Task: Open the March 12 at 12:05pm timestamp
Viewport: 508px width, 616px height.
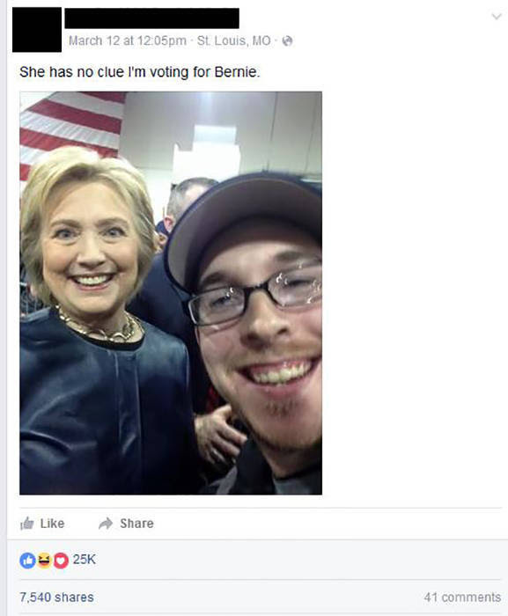Action: point(128,40)
